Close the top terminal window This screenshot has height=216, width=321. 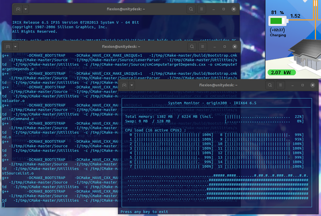[234, 9]
